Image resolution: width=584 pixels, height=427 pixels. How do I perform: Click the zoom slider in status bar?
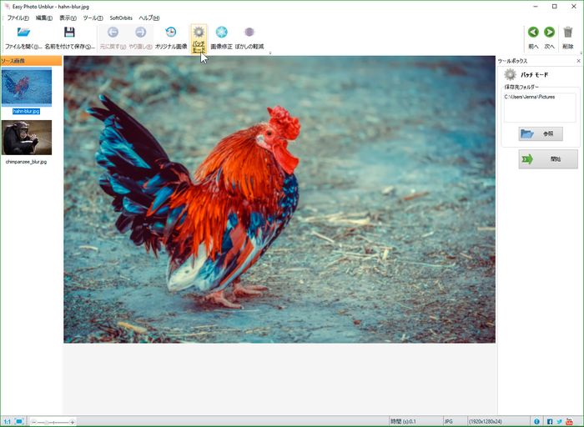click(x=53, y=422)
